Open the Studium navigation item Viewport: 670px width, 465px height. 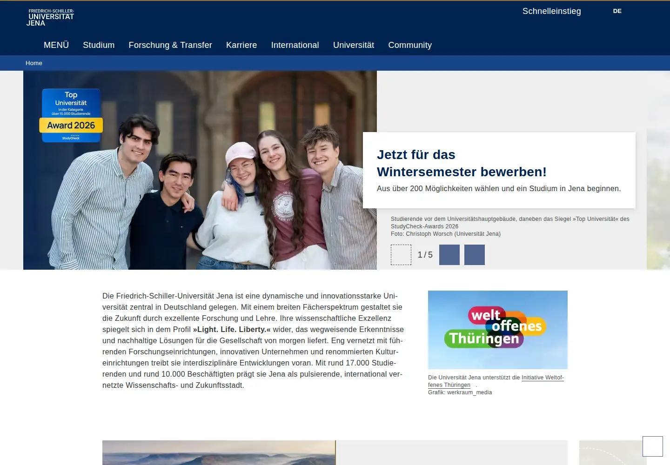[99, 45]
